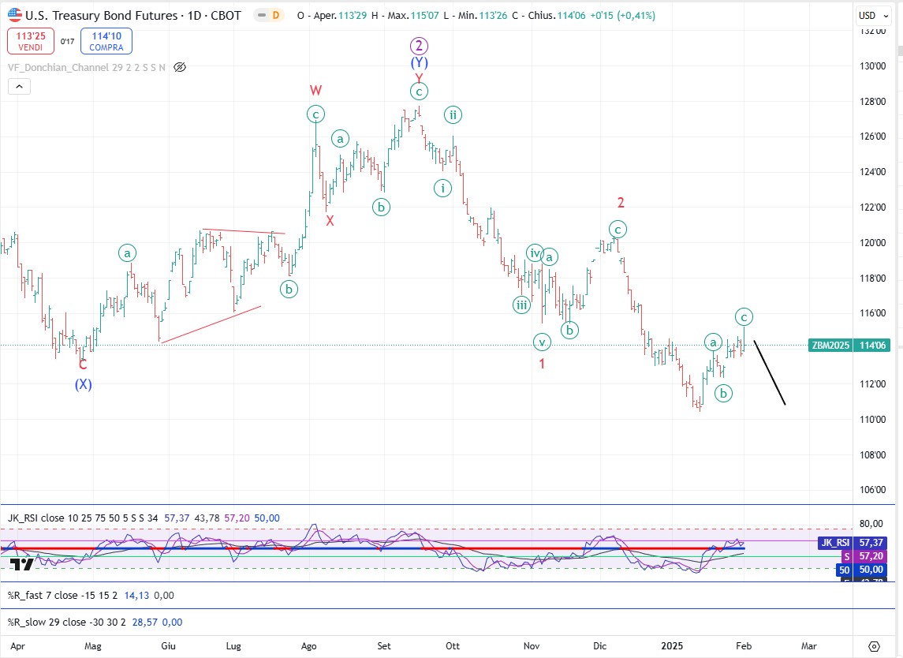This screenshot has width=903, height=658.
Task: Click the Ago time axis label
Action: coord(308,646)
